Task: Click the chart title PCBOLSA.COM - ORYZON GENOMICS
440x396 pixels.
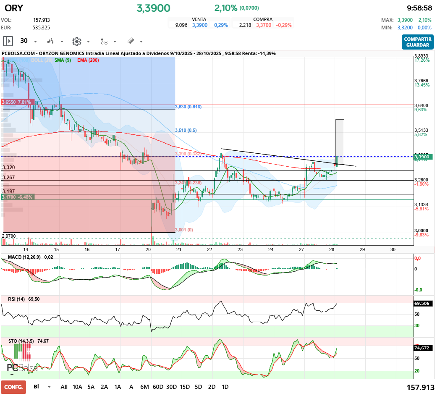Action: tap(43, 53)
